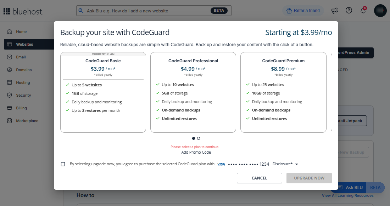
Task: Click the profile avatar in the top corner
Action: pyautogui.click(x=380, y=11)
